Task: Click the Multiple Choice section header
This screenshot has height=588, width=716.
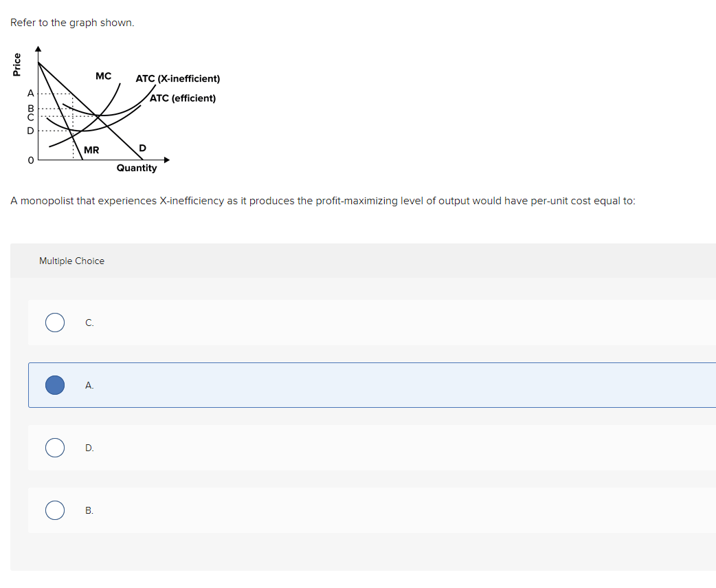Action: click(71, 261)
